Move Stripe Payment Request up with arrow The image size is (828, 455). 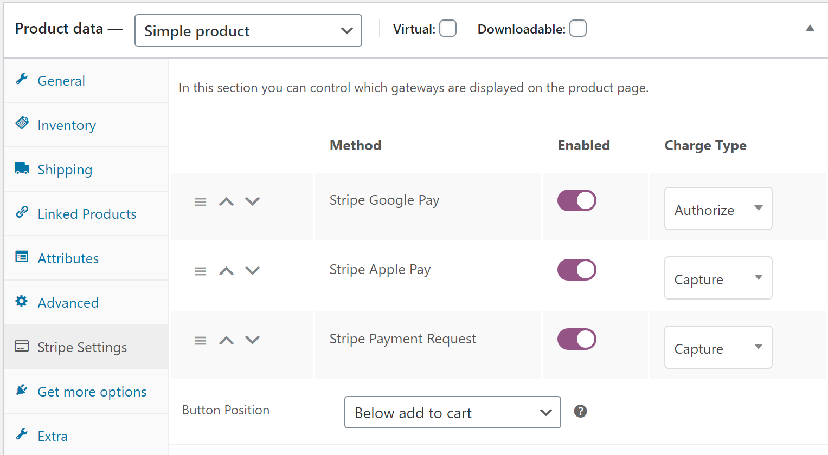coord(226,340)
